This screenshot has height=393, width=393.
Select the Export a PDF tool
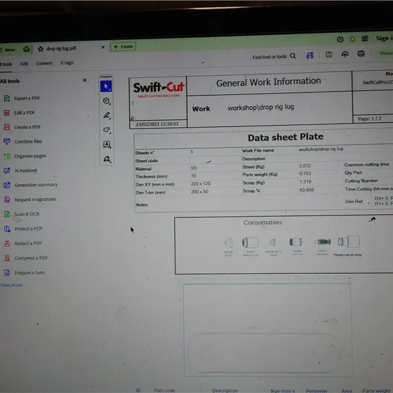coord(22,98)
